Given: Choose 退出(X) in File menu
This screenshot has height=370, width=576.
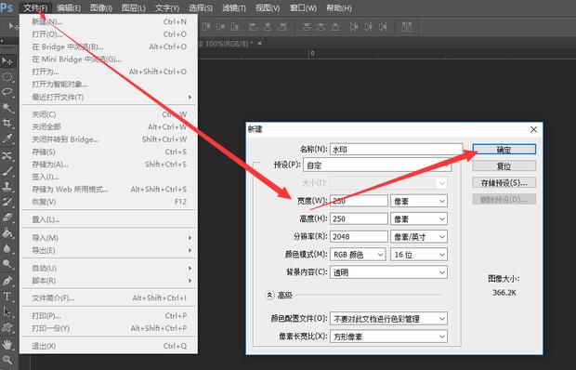Looking at the screenshot, I should (x=109, y=346).
